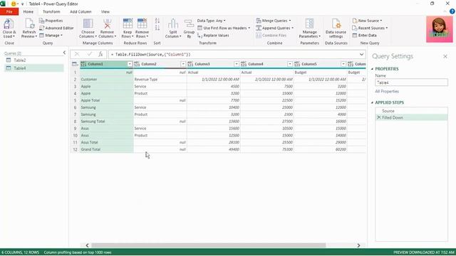Screen dimensions: 456x256
Task: Click Use First Row as Headers
Action: [x=224, y=28]
